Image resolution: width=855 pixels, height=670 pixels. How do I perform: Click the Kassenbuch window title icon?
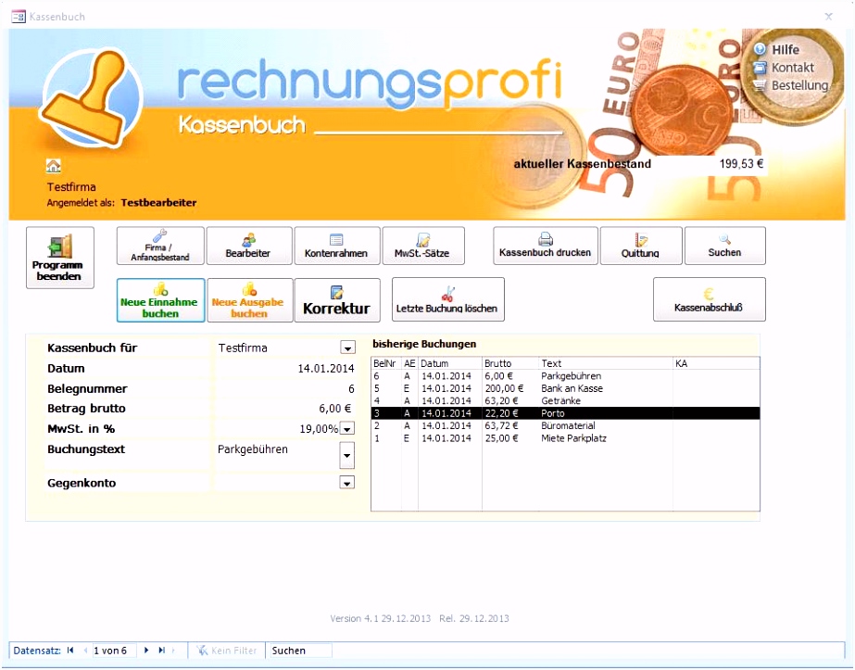(19, 17)
